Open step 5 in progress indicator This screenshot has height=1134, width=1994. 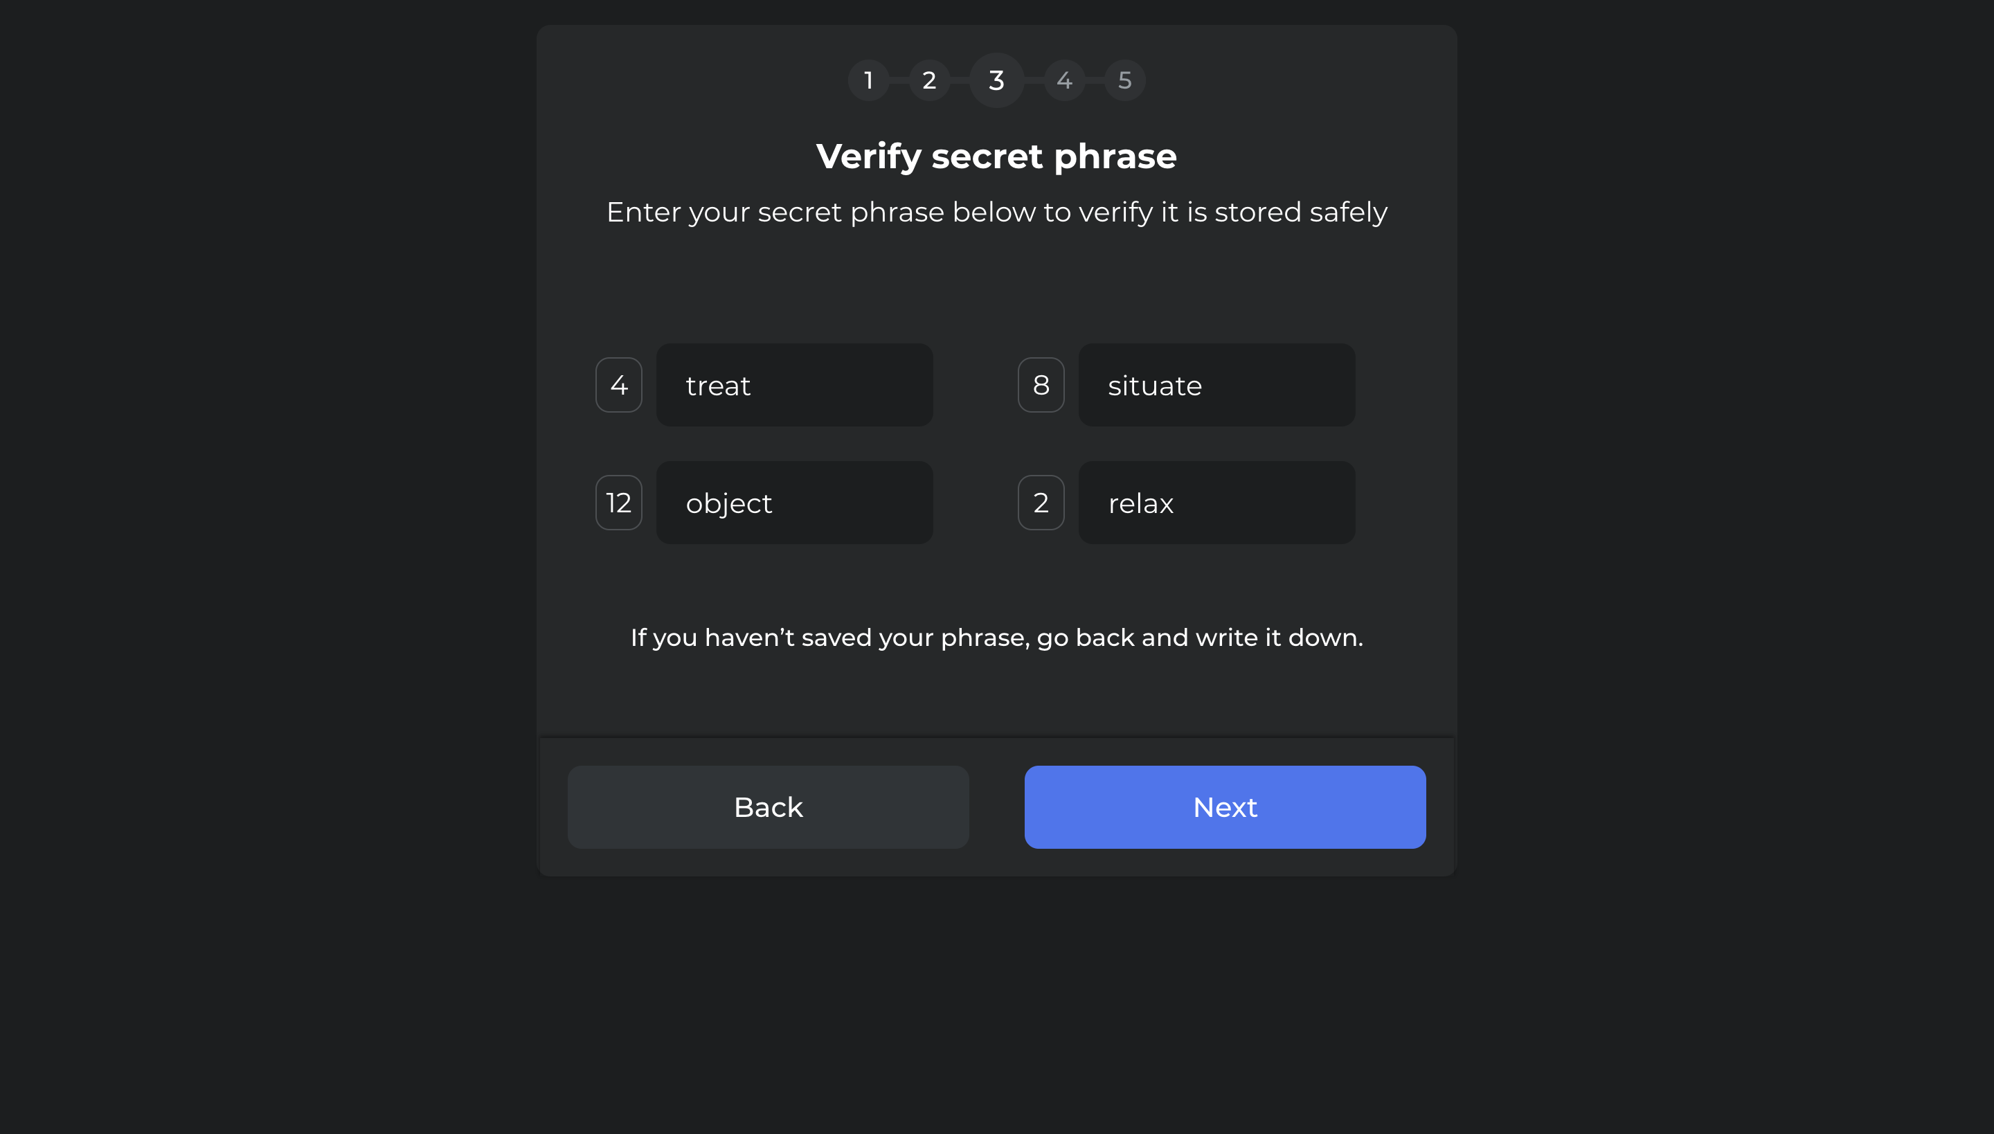point(1124,80)
